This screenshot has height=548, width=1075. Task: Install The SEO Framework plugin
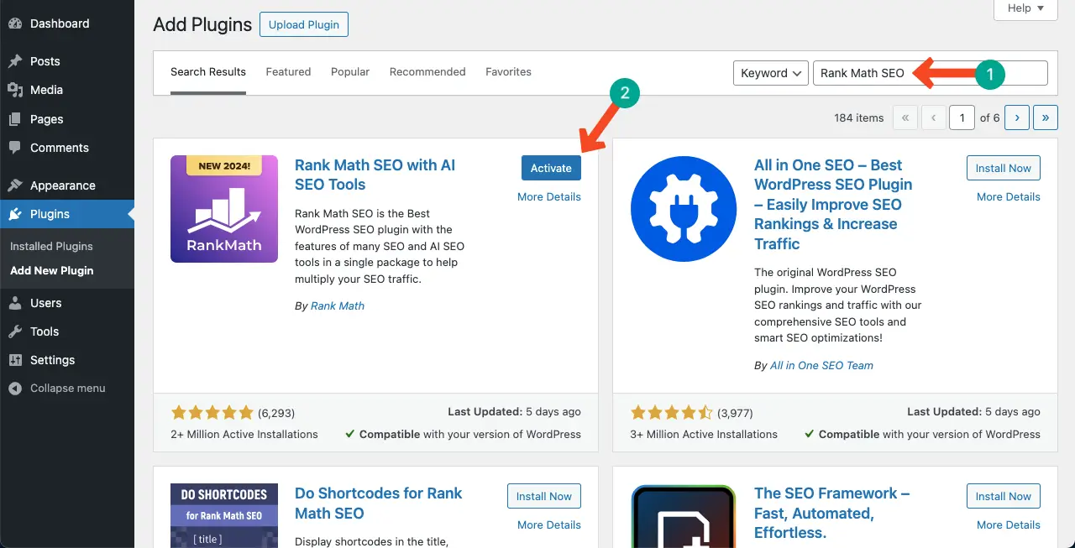[x=1003, y=496]
